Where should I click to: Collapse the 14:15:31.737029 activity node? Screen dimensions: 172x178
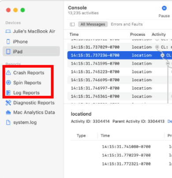point(157,47)
